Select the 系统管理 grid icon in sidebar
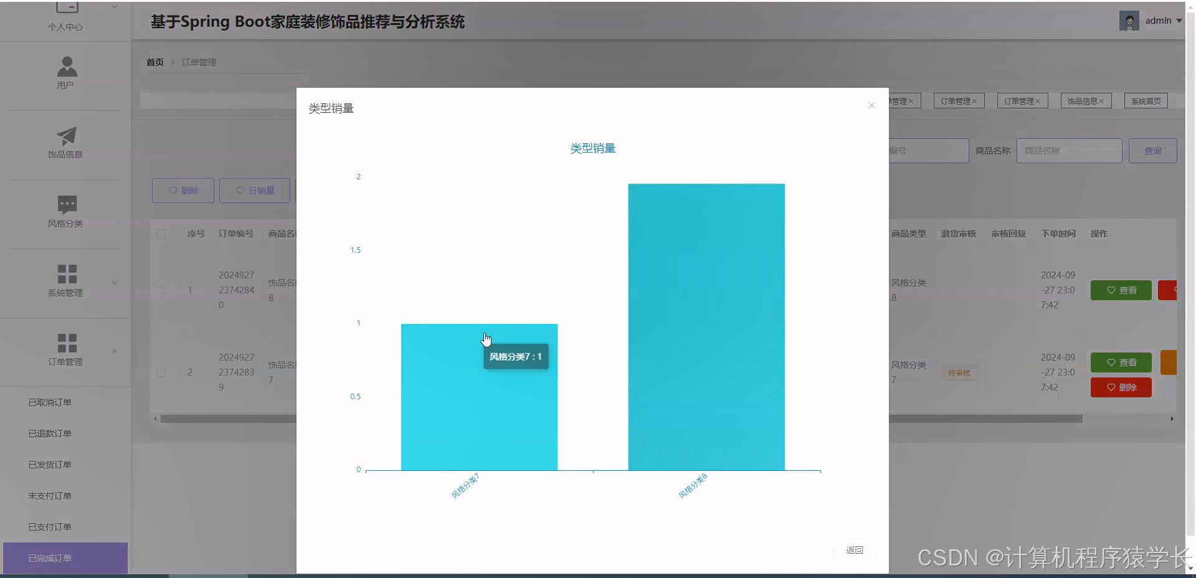The height and width of the screenshot is (578, 1196). click(x=66, y=275)
